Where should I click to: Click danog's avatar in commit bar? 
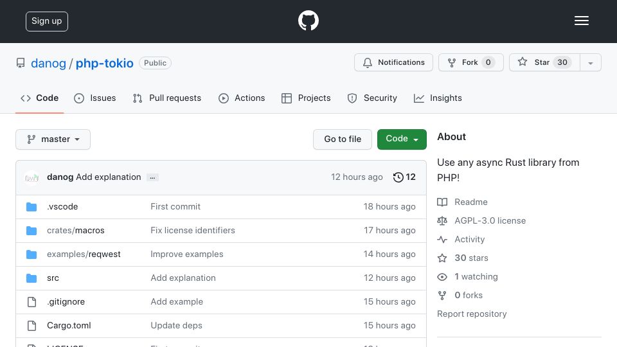[31, 177]
